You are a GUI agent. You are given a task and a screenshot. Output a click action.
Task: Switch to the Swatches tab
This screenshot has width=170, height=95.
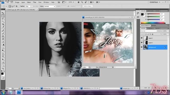150,11
